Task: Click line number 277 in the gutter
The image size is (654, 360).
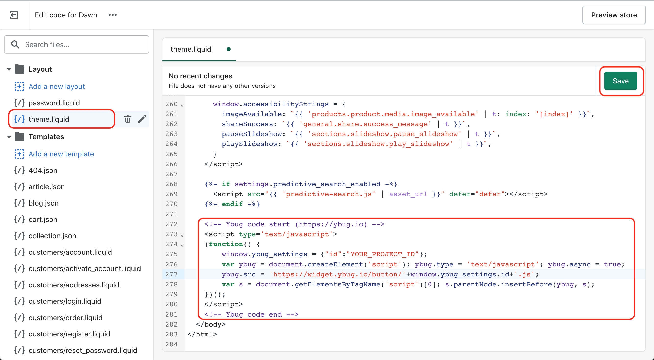Action: (x=171, y=274)
